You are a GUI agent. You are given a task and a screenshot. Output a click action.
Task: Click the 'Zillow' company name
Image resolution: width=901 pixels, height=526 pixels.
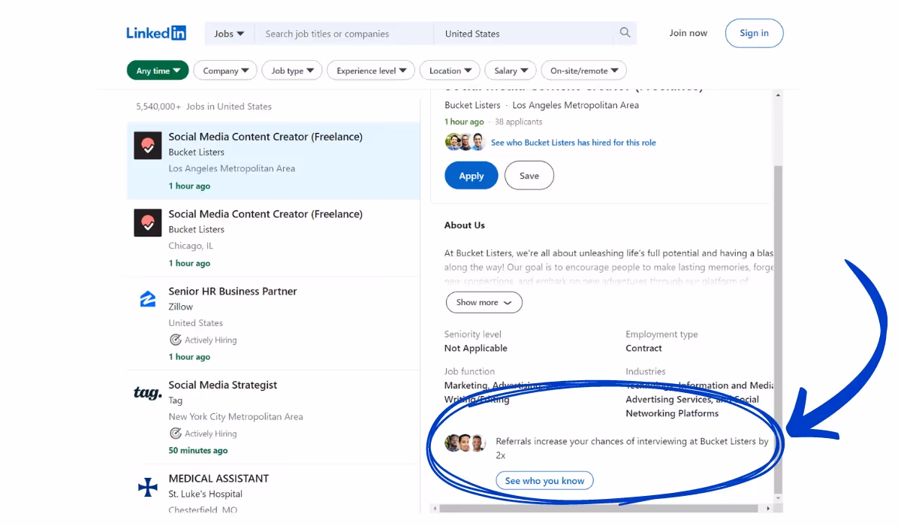click(181, 307)
